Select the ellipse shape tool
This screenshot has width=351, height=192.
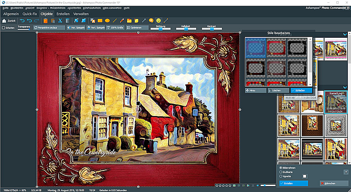coord(107,21)
